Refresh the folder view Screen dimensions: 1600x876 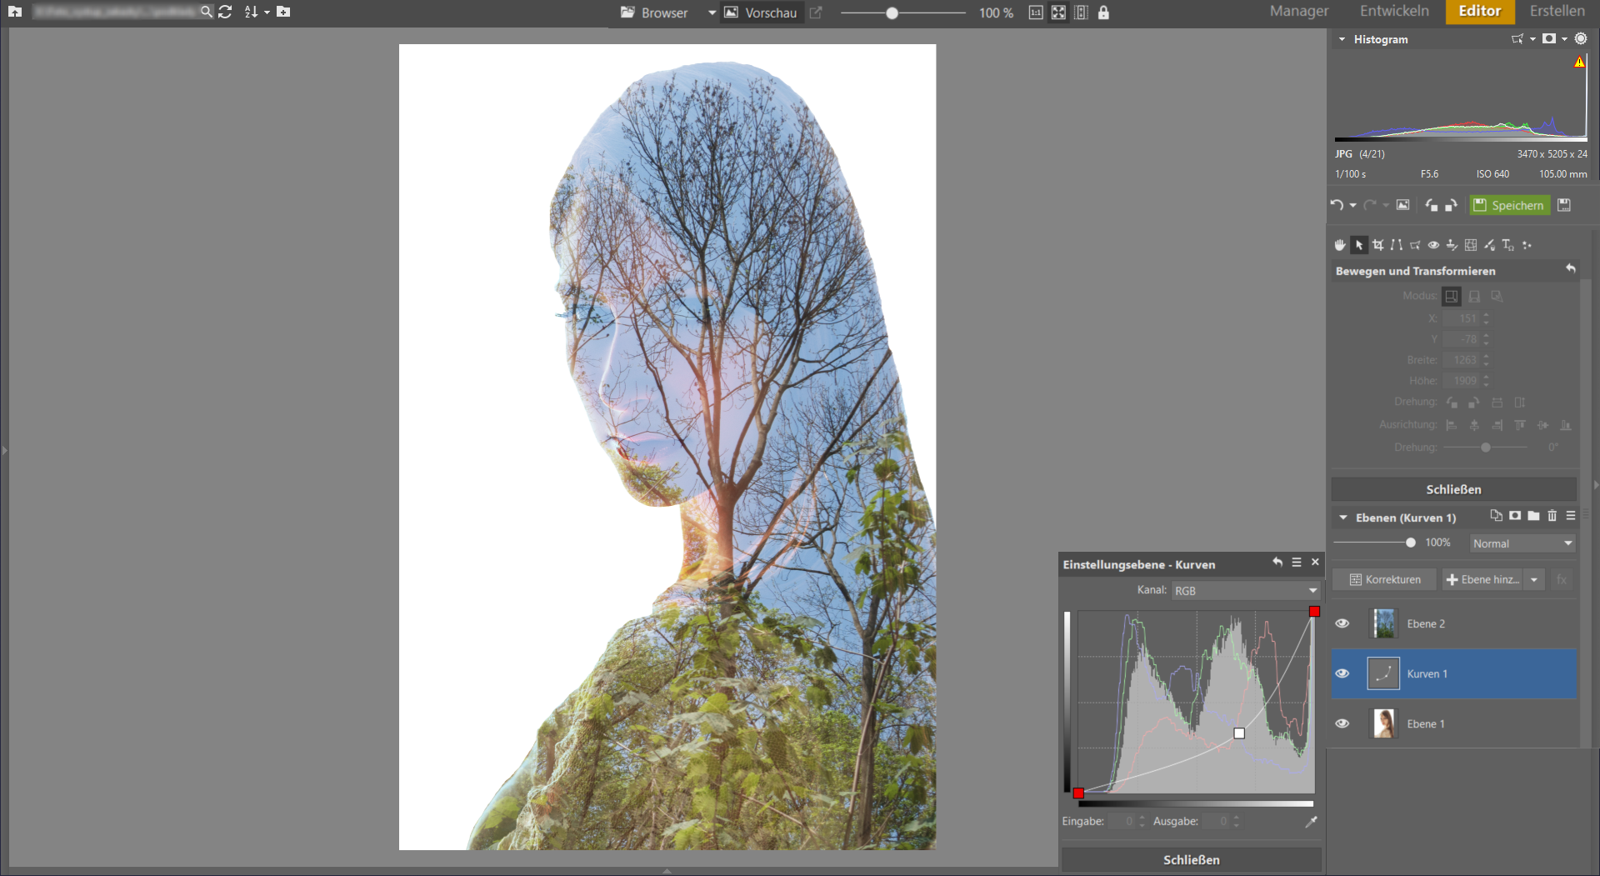225,12
